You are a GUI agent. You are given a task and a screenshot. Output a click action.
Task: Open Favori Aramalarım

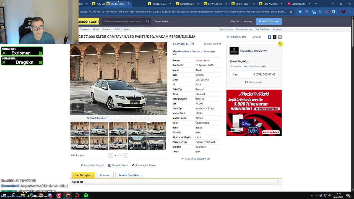click(x=244, y=29)
